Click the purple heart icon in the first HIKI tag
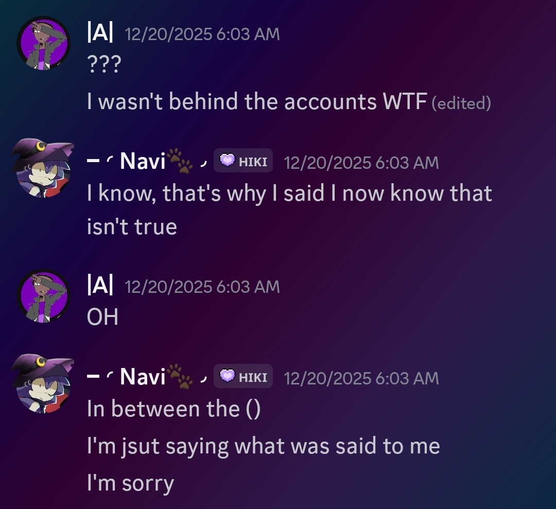The width and height of the screenshot is (556, 509). (x=227, y=161)
